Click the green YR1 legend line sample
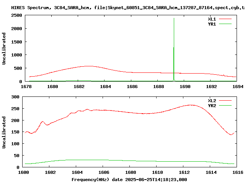Viewport: 245px width, 183px height. tap(225, 24)
